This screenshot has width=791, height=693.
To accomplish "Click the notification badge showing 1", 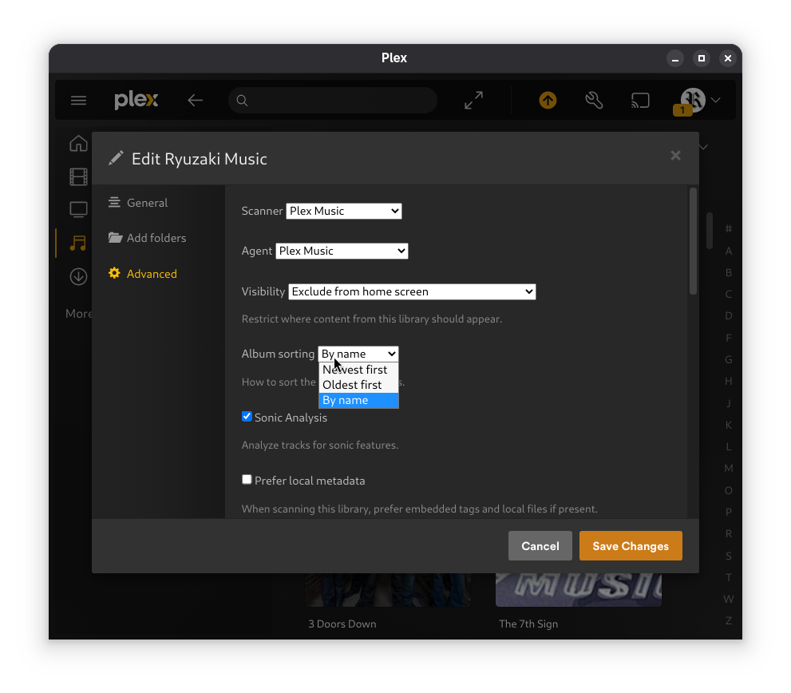I will pos(682,109).
